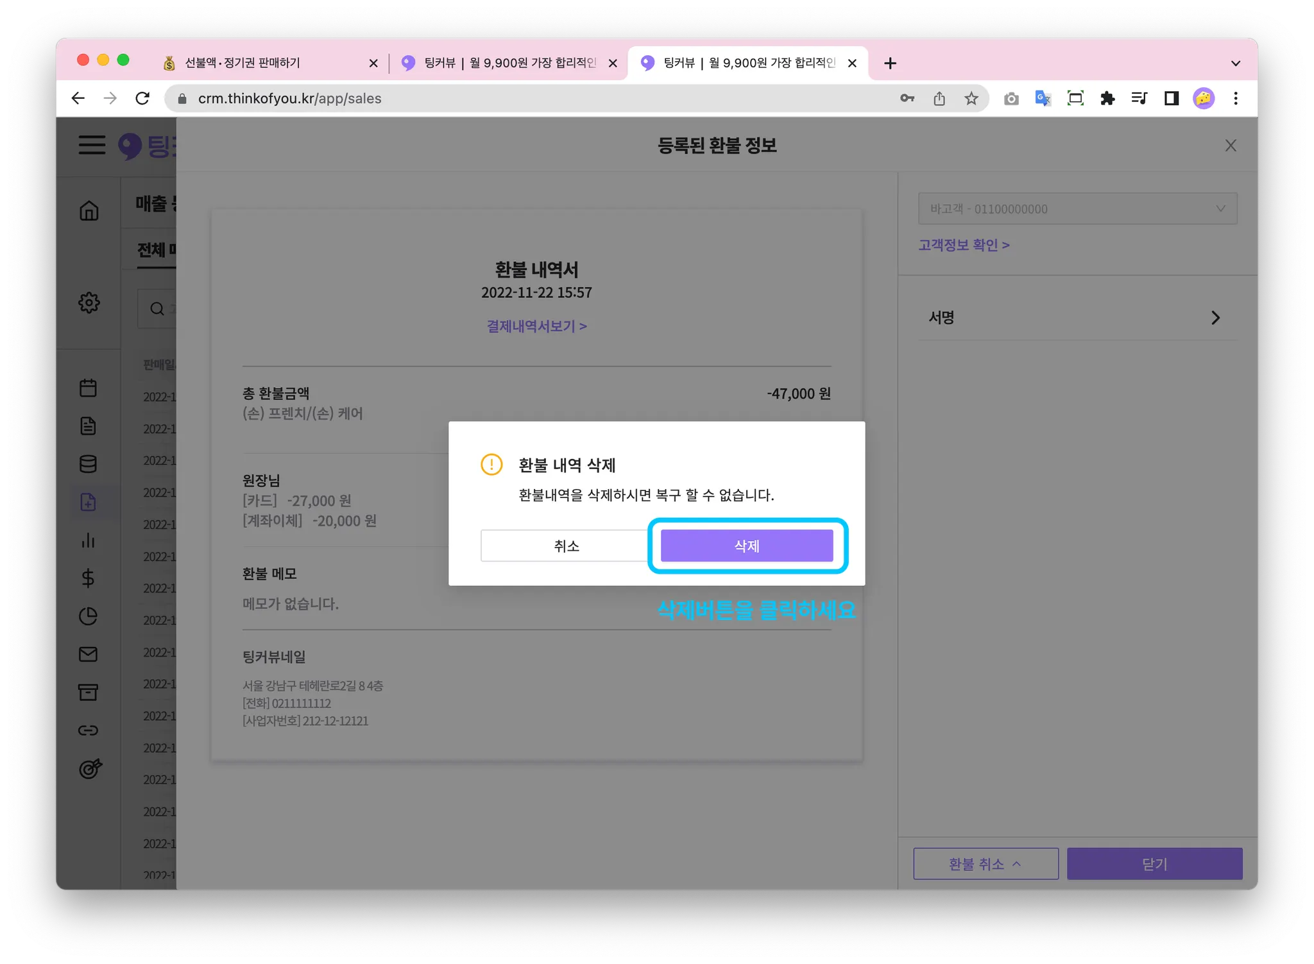Open the hamburger menu icon
Image resolution: width=1314 pixels, height=964 pixels.
pos(92,145)
